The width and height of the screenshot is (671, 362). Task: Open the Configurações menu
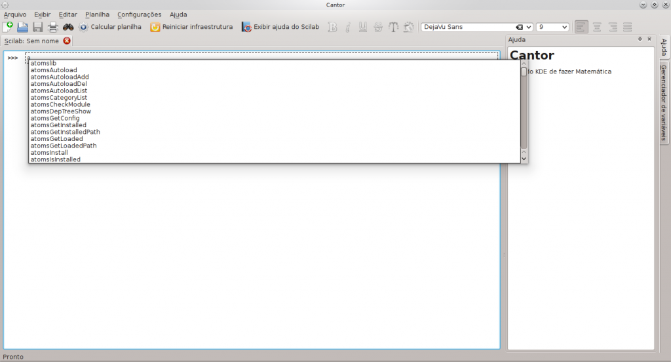pos(140,14)
